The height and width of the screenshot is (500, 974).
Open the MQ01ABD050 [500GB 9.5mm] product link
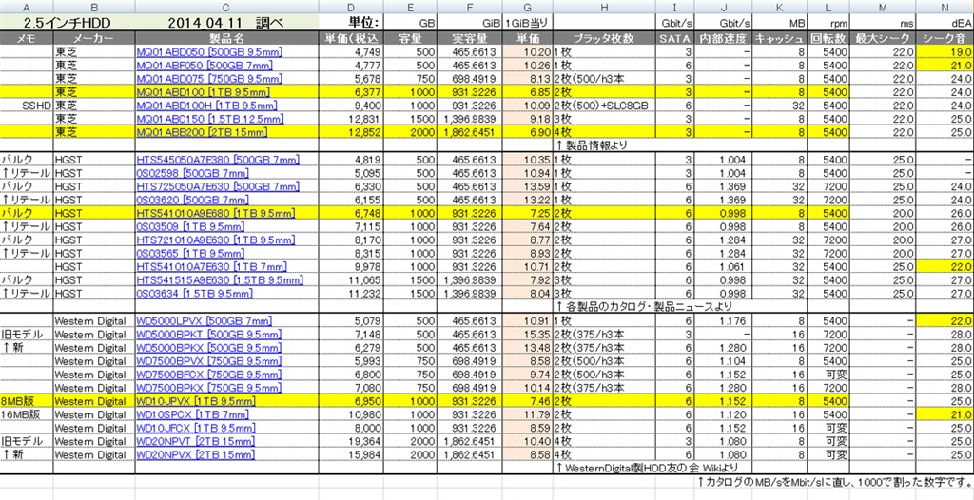207,51
